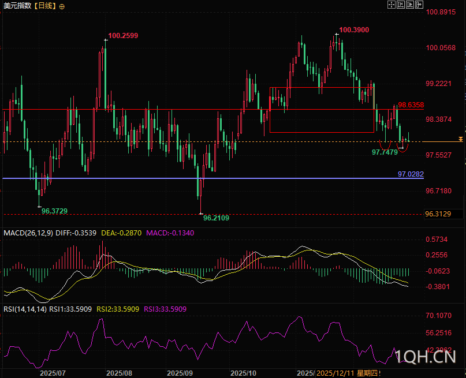Click the crosshair cursor toolbar icon
This screenshot has height=378, width=466.
point(392,5)
